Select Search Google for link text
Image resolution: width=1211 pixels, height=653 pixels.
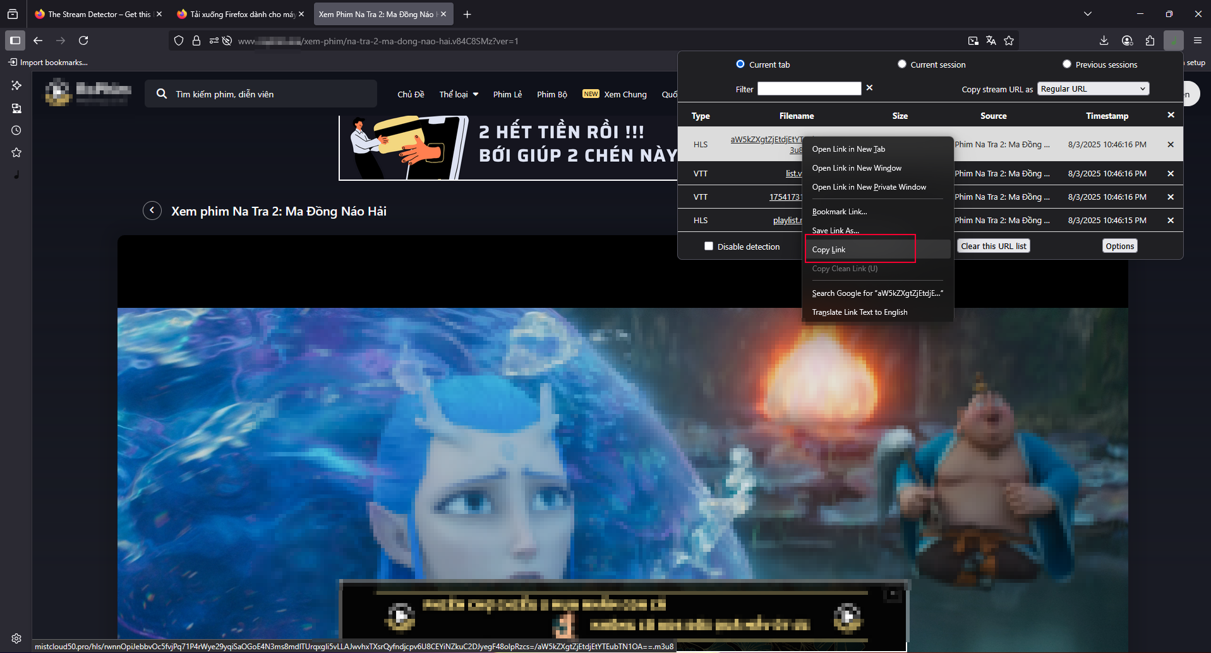click(877, 293)
